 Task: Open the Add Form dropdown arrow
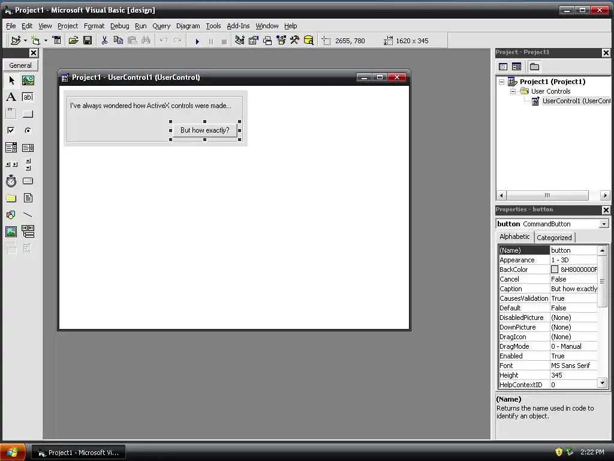pos(46,40)
